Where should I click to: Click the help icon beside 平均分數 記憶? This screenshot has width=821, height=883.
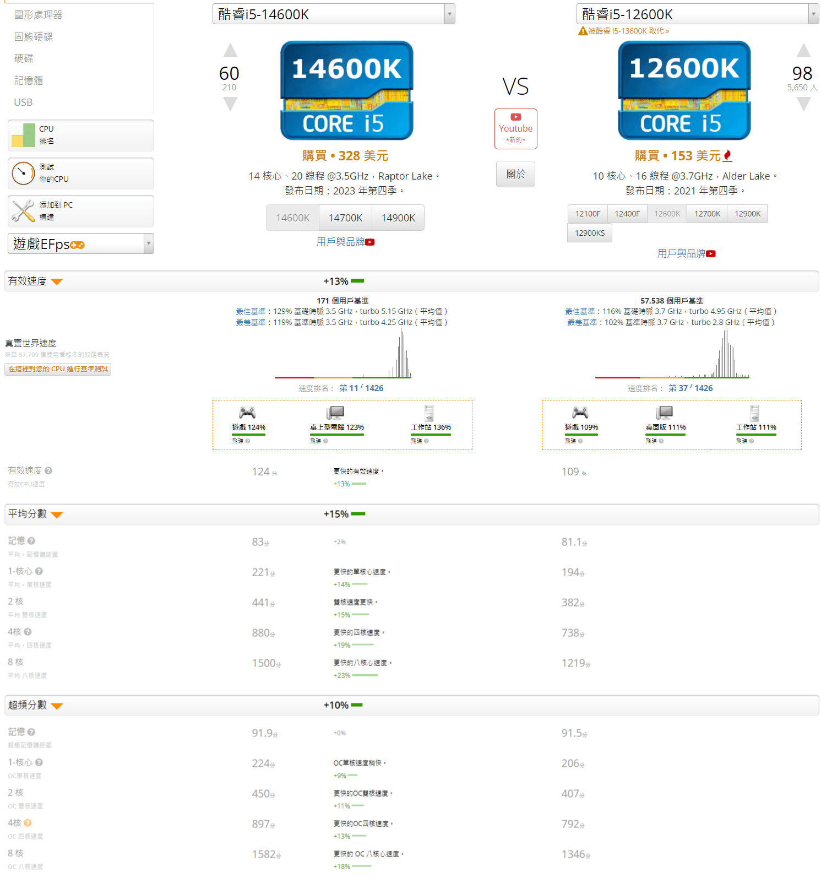[x=31, y=541]
